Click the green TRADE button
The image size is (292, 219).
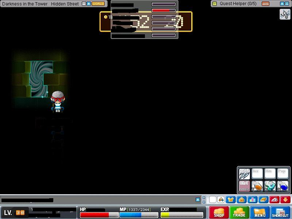(239, 212)
